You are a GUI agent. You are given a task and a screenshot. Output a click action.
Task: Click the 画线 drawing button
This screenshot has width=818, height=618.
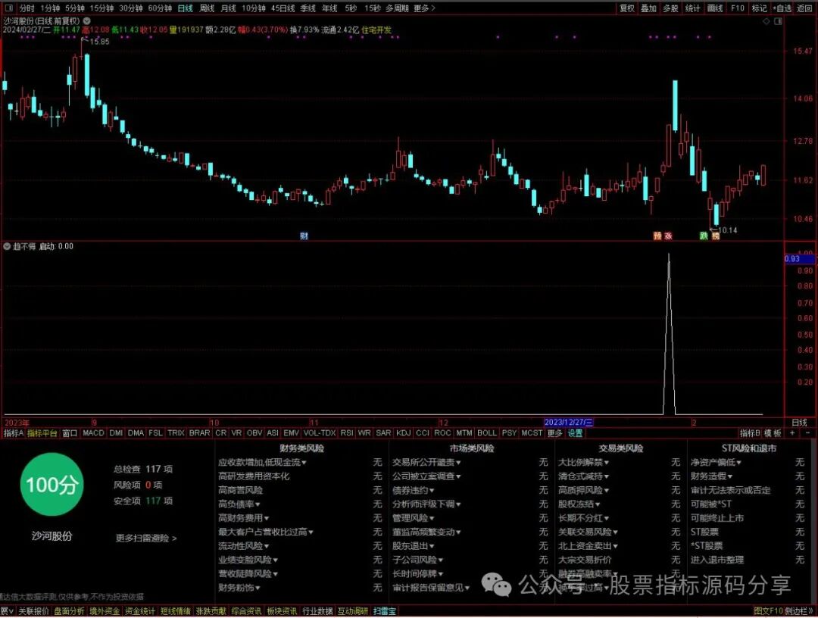pos(715,8)
